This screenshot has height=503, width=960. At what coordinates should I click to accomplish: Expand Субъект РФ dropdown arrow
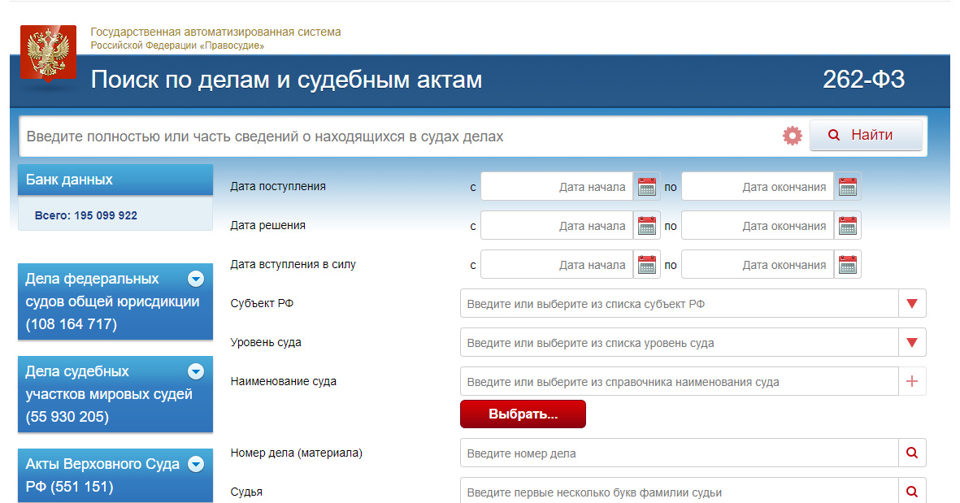tap(912, 304)
